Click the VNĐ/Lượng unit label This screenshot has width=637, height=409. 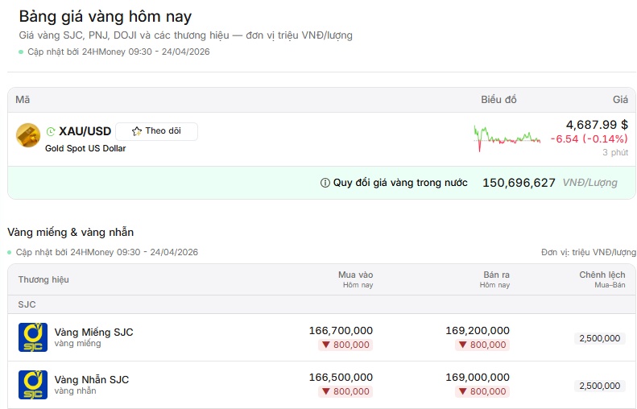tap(589, 183)
